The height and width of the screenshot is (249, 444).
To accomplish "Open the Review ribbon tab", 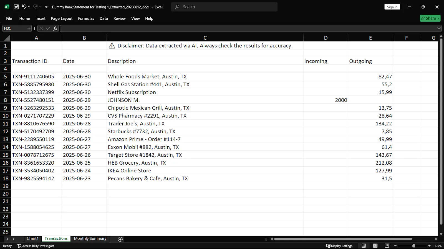I will [120, 19].
